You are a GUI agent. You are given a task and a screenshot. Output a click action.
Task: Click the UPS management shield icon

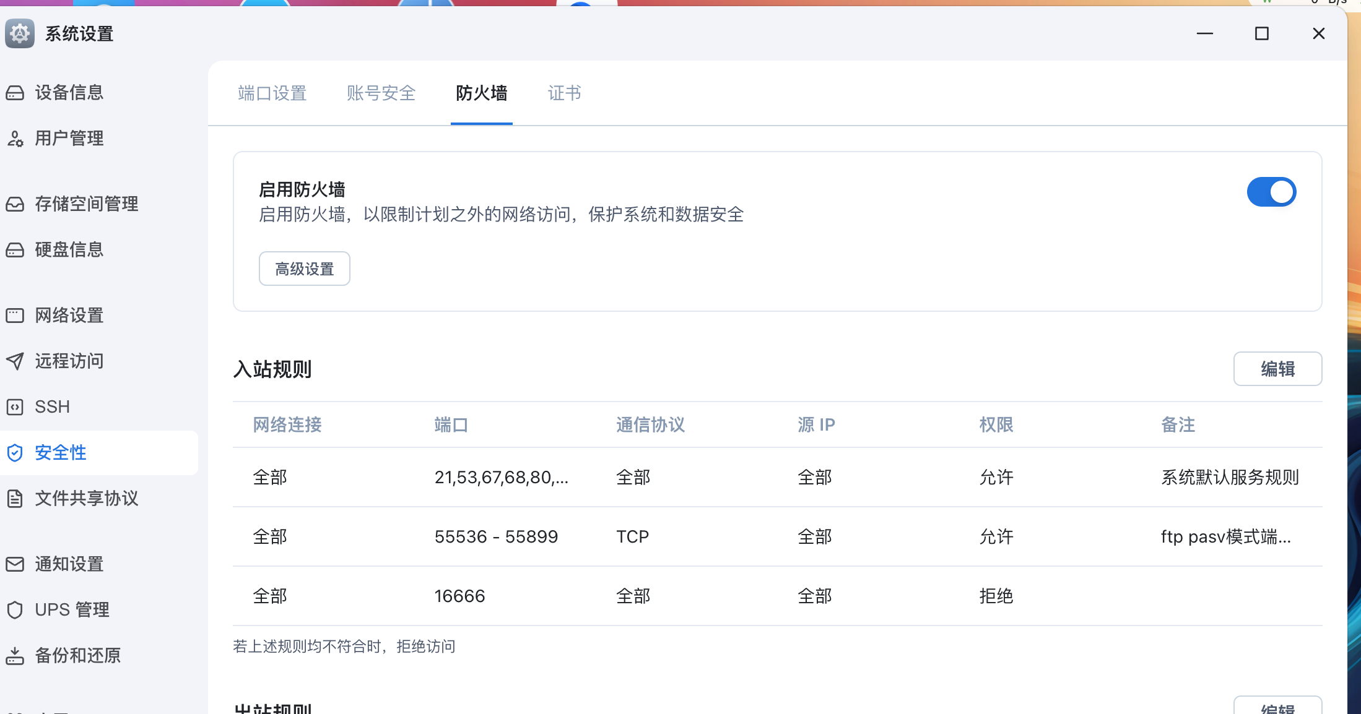15,610
